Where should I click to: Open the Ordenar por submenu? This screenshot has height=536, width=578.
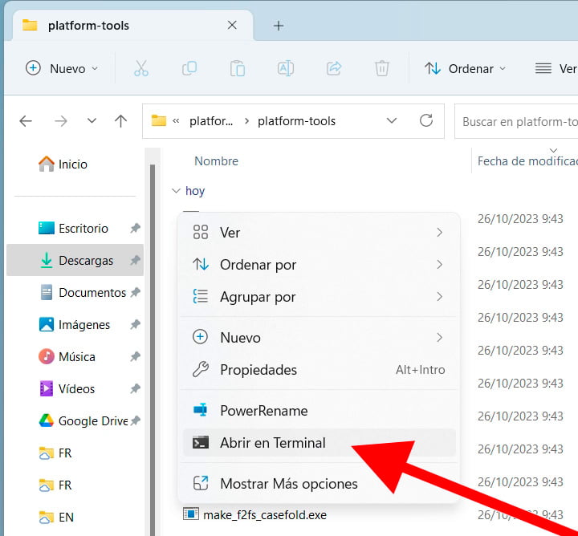(x=320, y=265)
